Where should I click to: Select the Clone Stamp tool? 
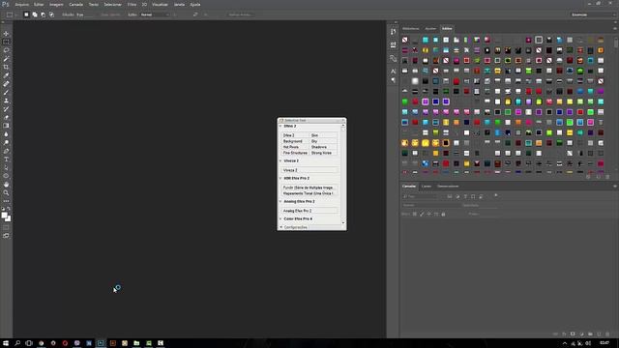point(6,101)
